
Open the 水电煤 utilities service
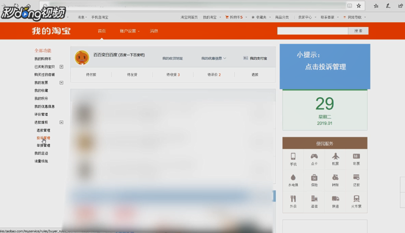[293, 180]
